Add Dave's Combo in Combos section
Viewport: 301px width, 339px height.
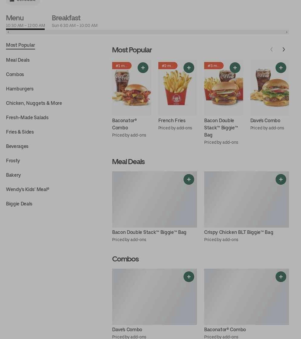click(189, 277)
